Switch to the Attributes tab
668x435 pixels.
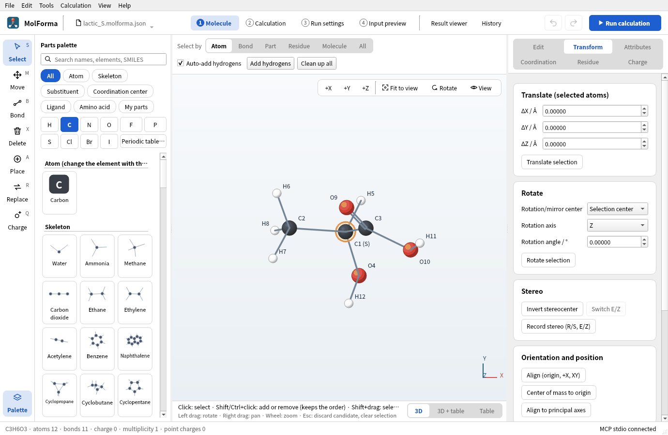point(638,47)
